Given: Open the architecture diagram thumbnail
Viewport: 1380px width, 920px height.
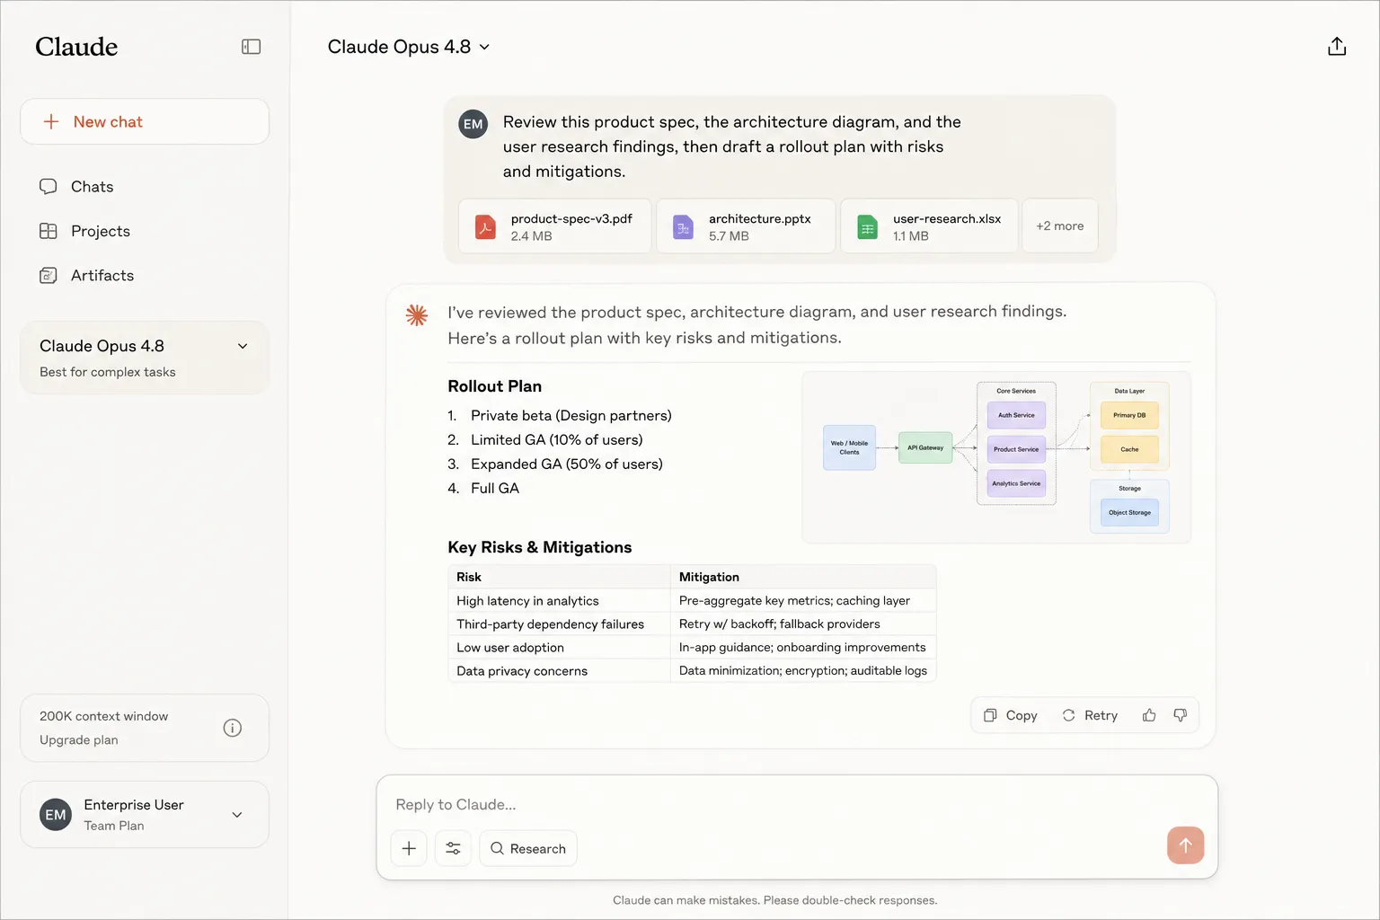Looking at the screenshot, I should 996,457.
